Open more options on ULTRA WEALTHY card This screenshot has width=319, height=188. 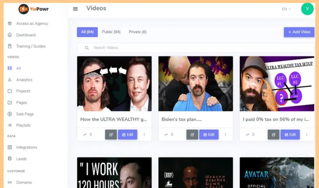[x=144, y=135]
